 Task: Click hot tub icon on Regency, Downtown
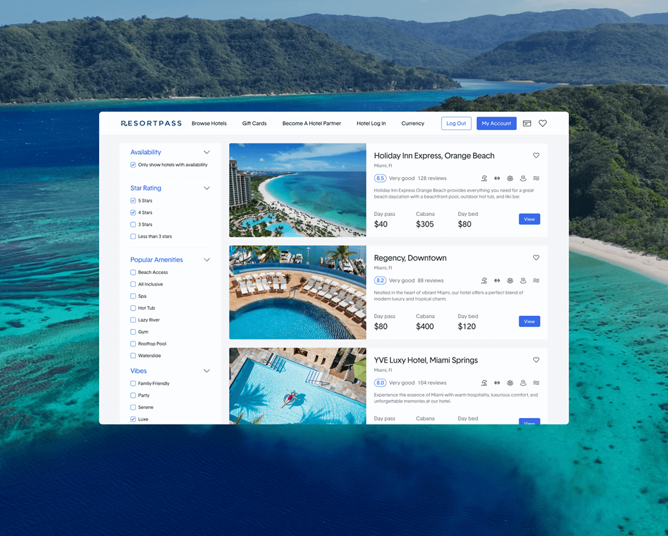523,280
